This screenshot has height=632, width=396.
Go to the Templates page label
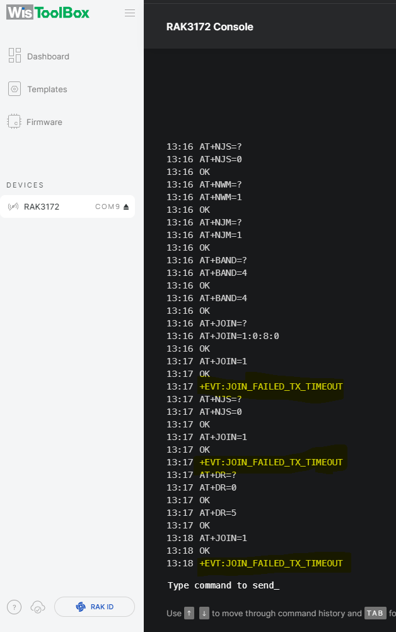47,90
